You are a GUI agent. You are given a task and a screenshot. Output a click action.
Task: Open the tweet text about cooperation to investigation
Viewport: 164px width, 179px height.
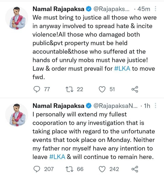94,136
